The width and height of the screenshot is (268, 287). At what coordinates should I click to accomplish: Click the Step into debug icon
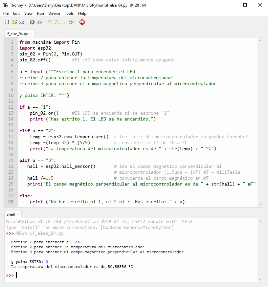57,22
